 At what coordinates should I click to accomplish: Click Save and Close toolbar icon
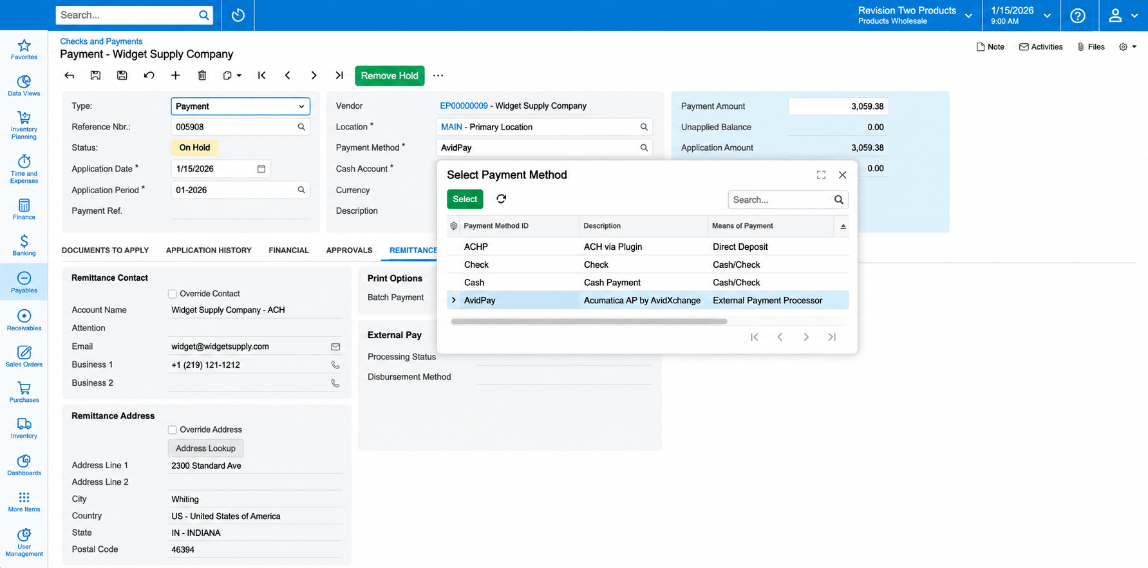click(95, 75)
